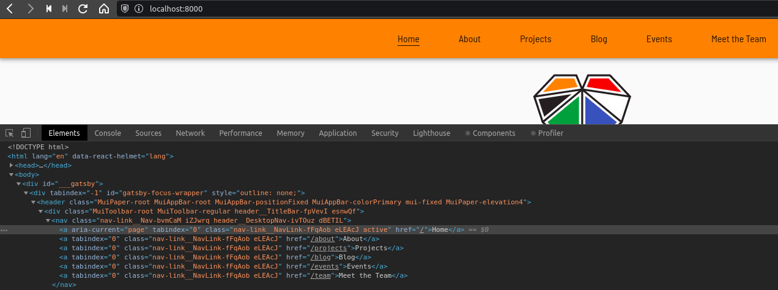Viewport: 778px width, 290px height.
Task: Click the logo image on the page
Action: coord(582,99)
